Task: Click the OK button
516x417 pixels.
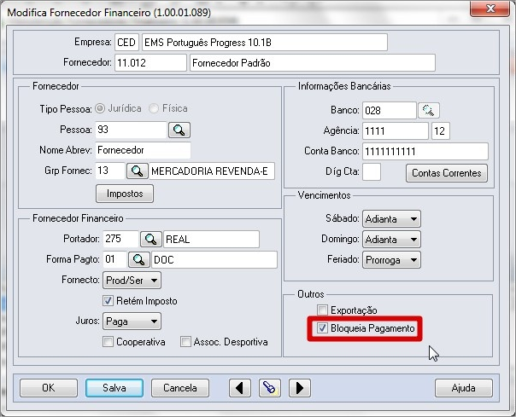Action: pyautogui.click(x=49, y=388)
